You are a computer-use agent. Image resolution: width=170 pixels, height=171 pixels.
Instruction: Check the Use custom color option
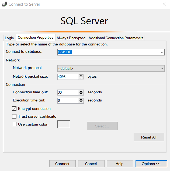[14, 124]
